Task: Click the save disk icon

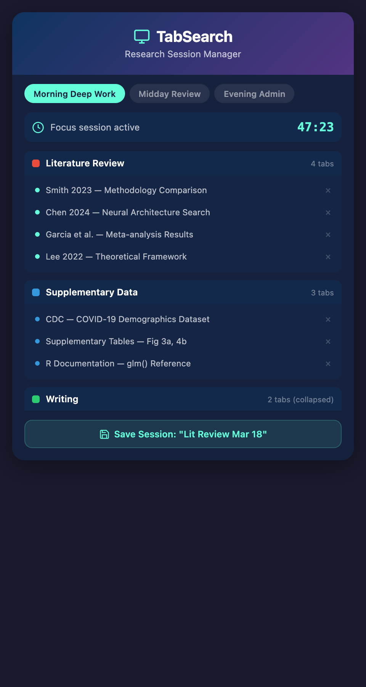Action: pos(104,434)
